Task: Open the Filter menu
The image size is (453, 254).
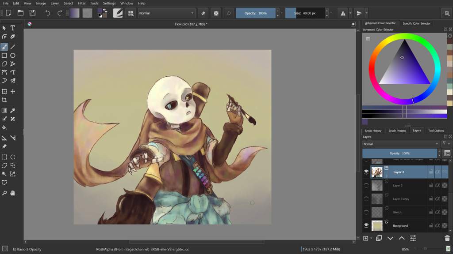Action: point(81,3)
